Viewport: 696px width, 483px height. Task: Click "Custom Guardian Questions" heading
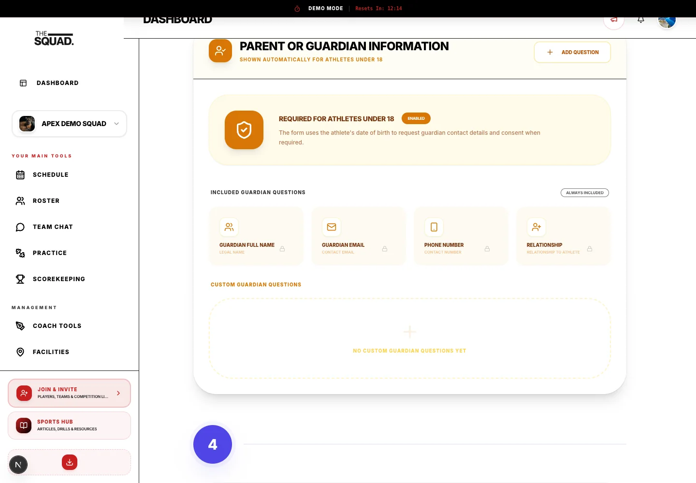(256, 284)
